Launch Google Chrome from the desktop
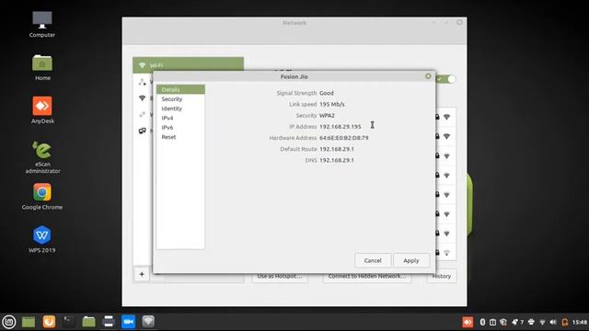The image size is (589, 331). point(42,196)
